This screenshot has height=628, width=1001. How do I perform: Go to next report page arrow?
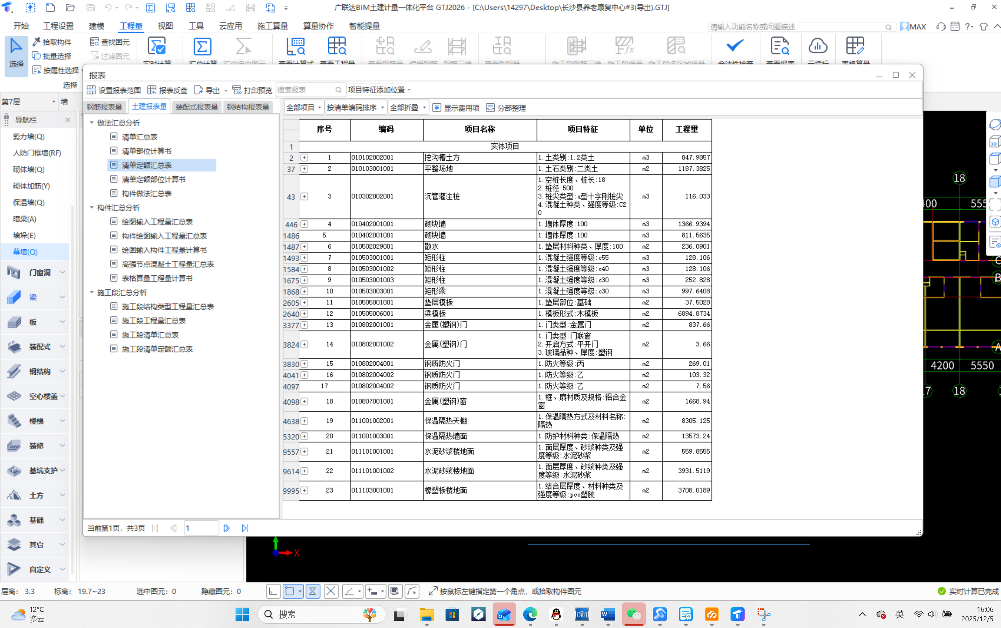[x=227, y=528]
